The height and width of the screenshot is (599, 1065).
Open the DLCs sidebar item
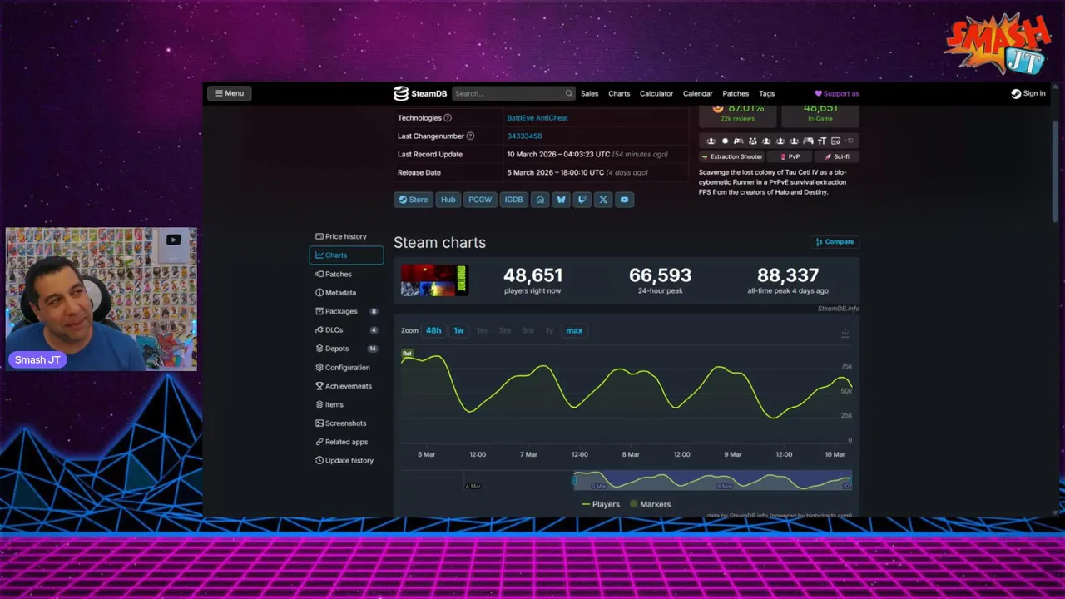click(346, 330)
